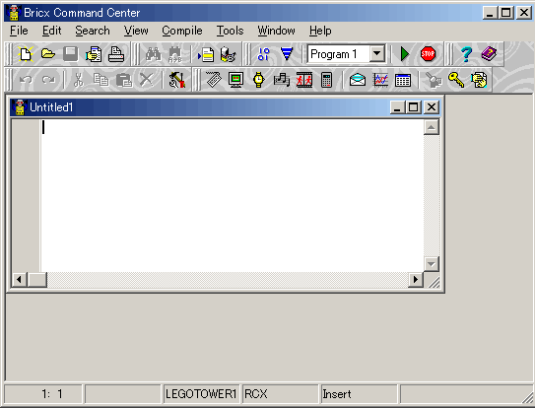Click the New file icon
The image size is (535, 408).
[26, 54]
